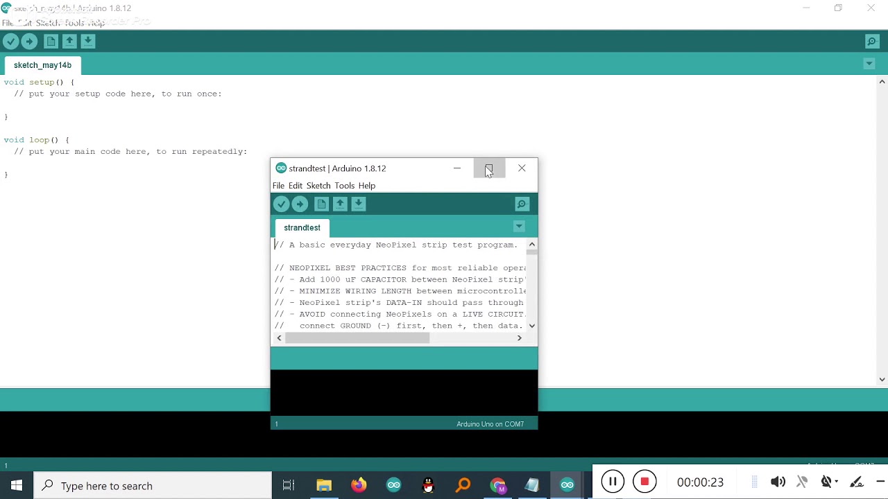Click Verify icon in sketch_may14b window

pos(10,42)
